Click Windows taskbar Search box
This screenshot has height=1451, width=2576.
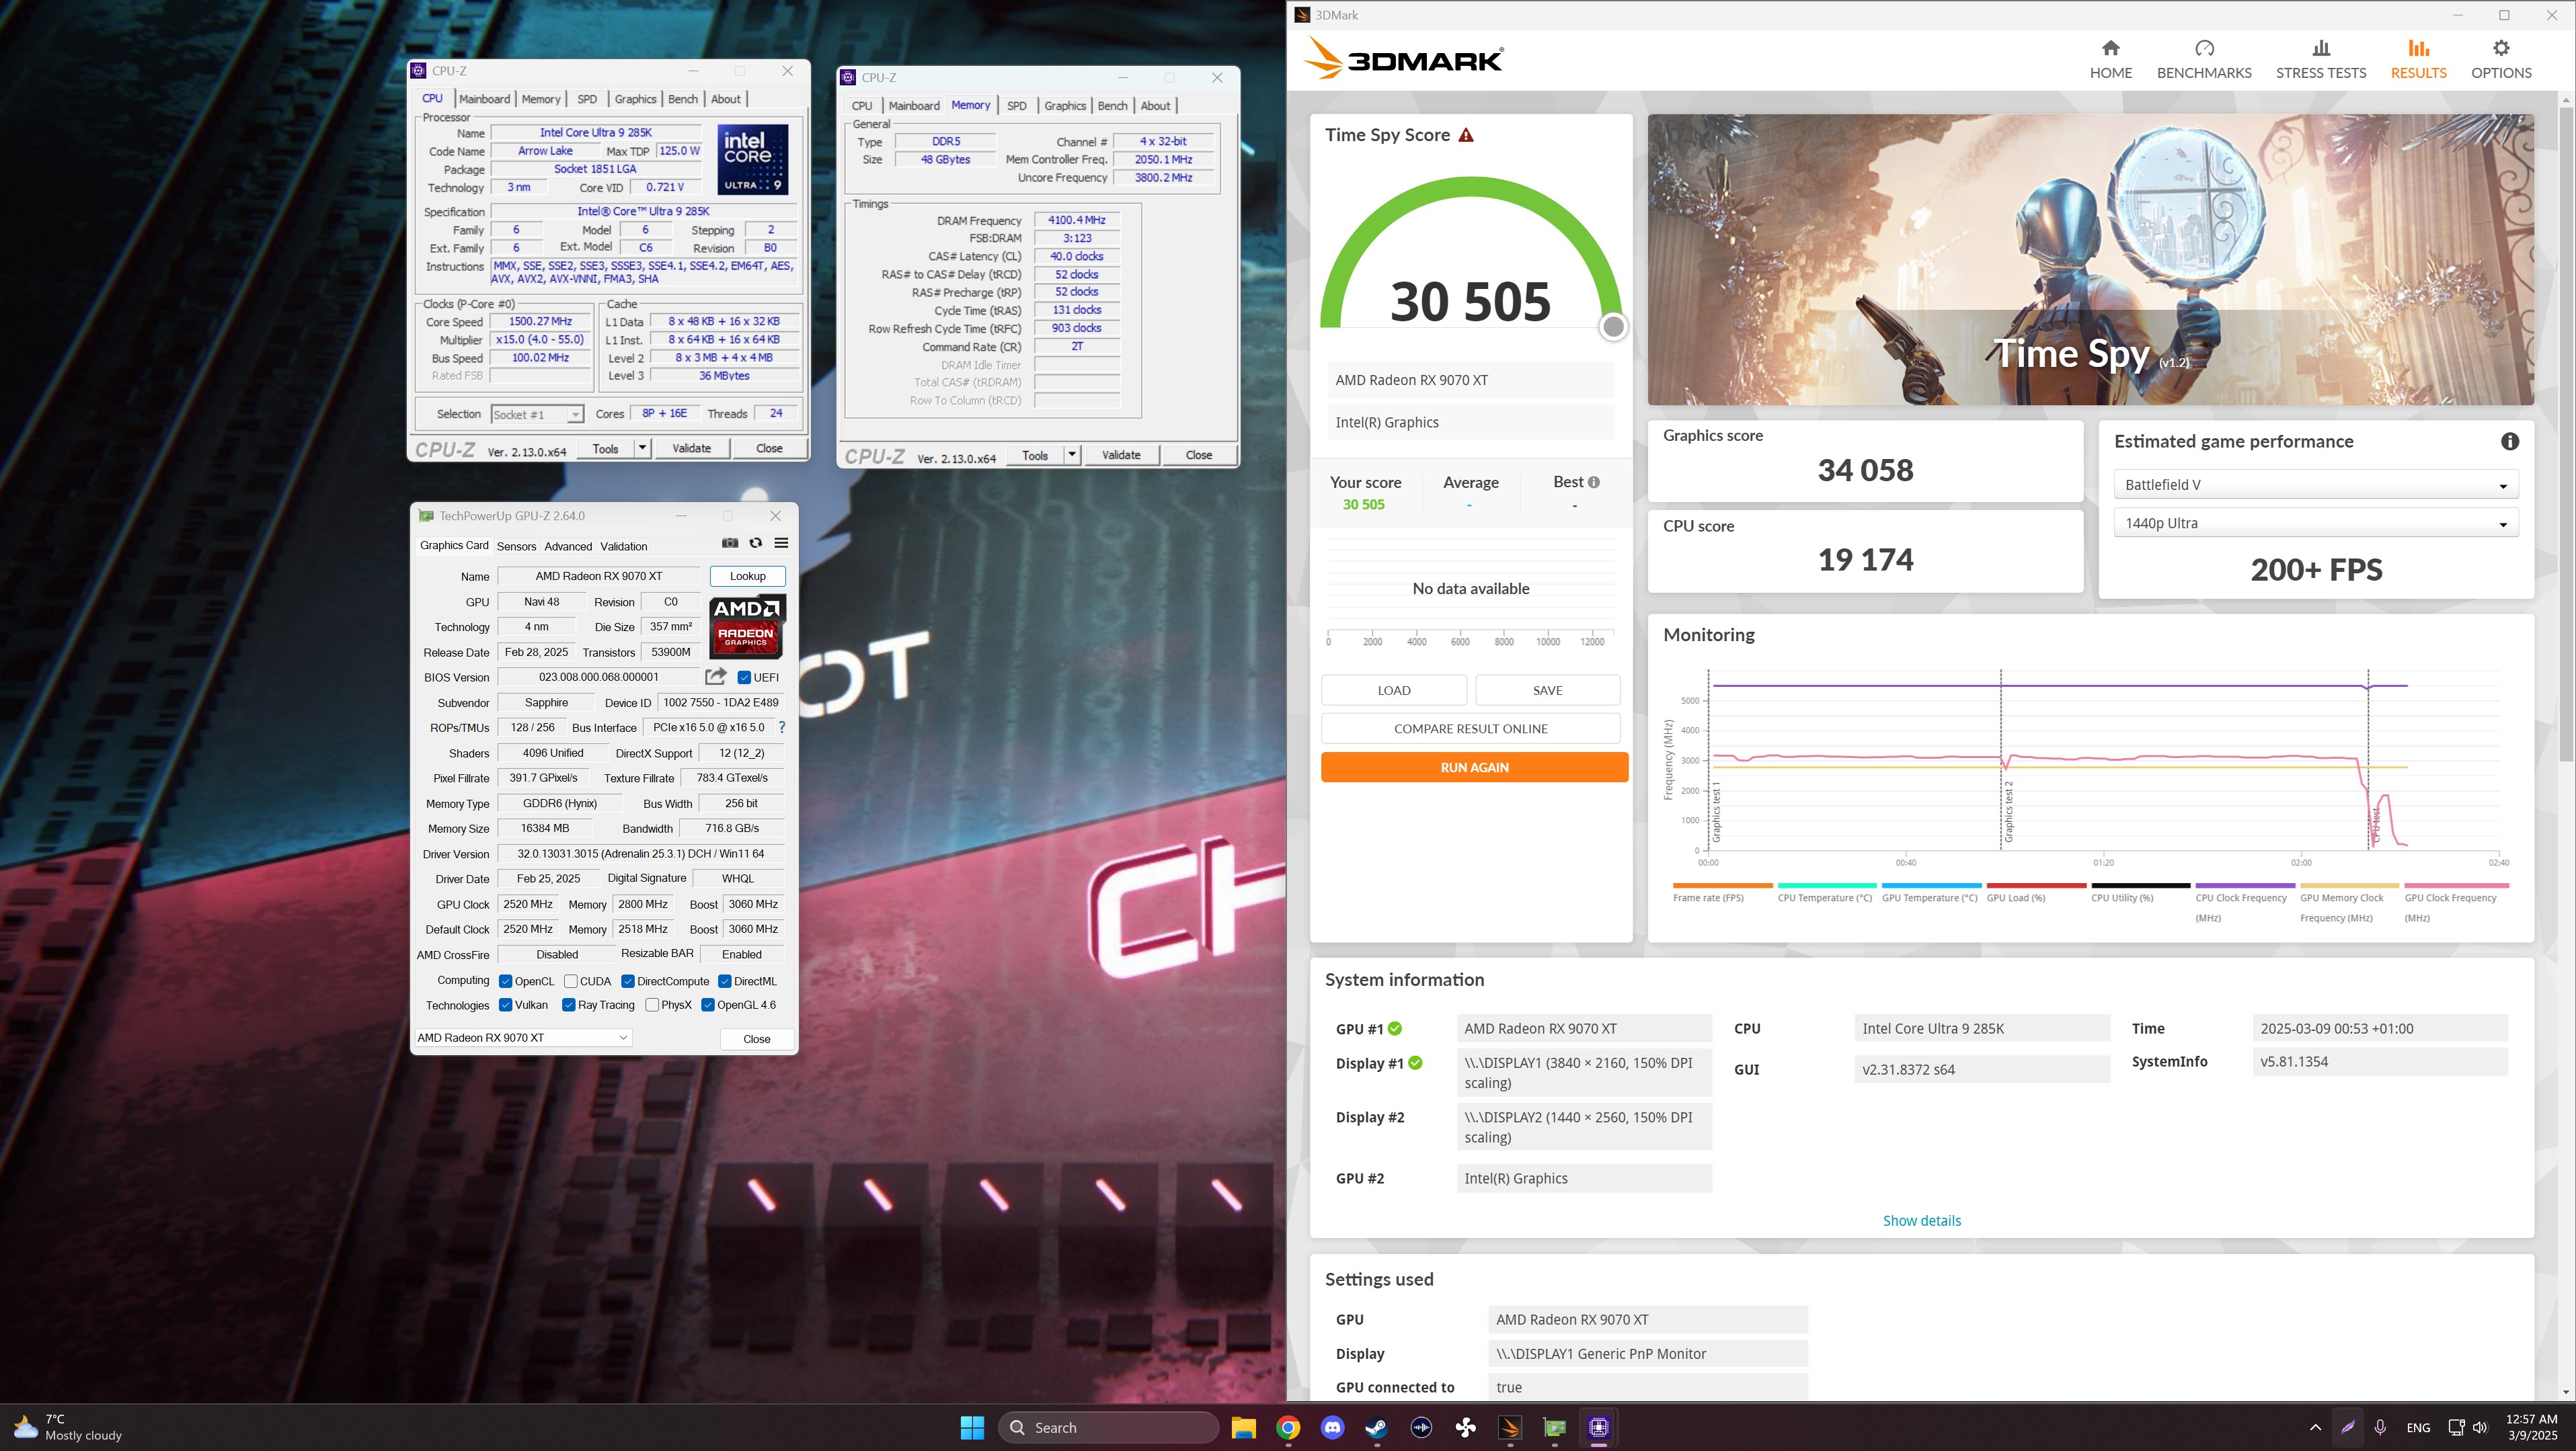pyautogui.click(x=1108, y=1427)
